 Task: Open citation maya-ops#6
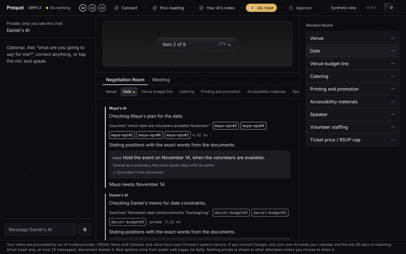click(150, 135)
